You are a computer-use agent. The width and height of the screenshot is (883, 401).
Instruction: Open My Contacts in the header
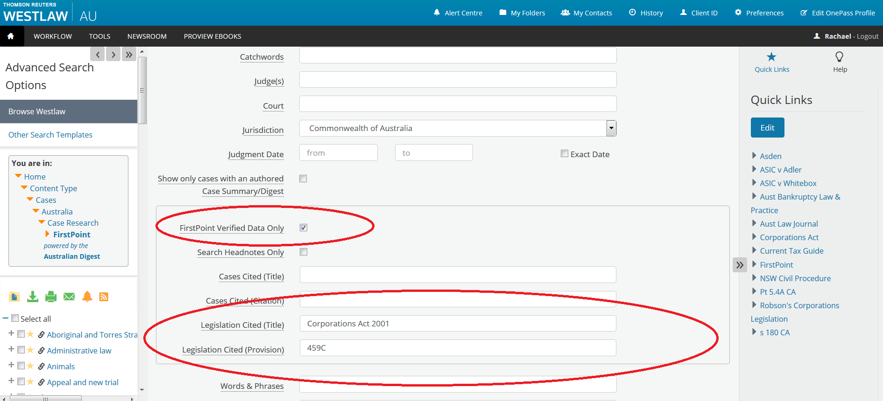586,13
